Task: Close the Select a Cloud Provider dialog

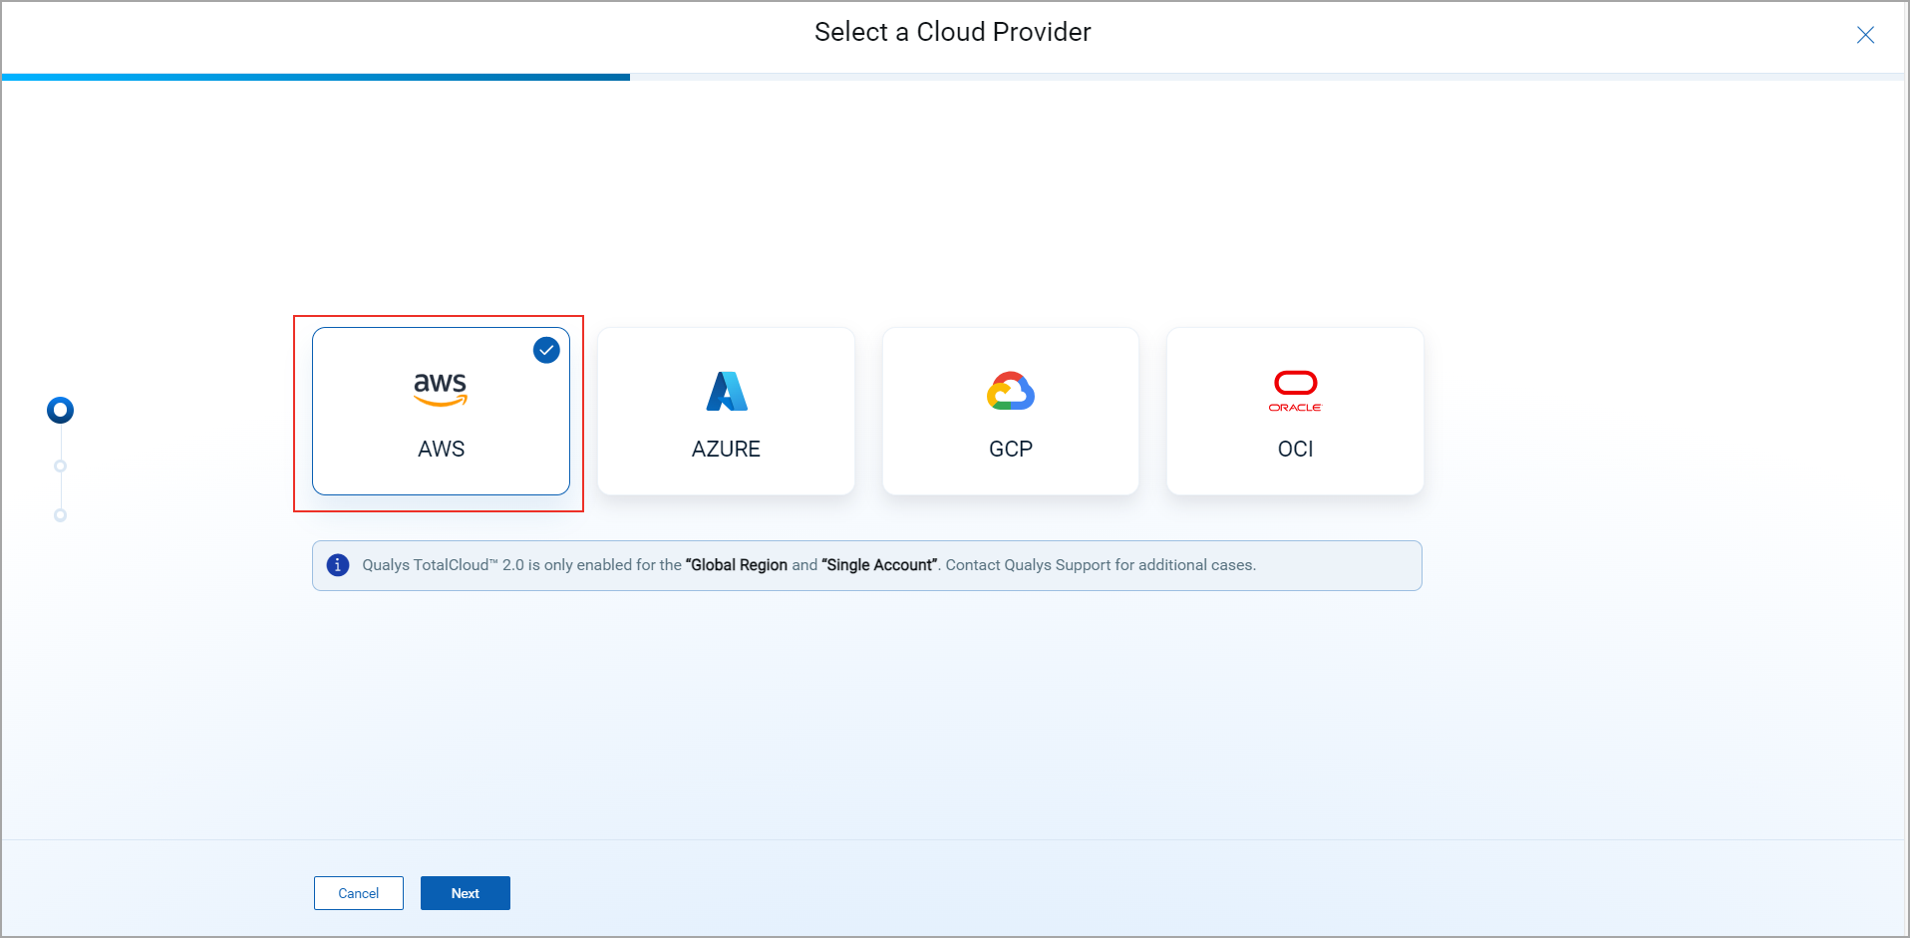Action: tap(1865, 35)
